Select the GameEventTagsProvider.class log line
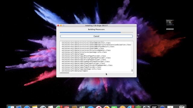 point(86,61)
